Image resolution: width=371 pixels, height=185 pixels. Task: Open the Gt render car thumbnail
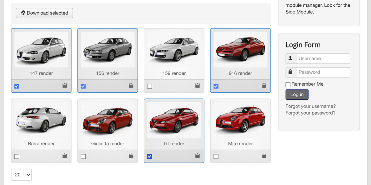[x=174, y=120]
